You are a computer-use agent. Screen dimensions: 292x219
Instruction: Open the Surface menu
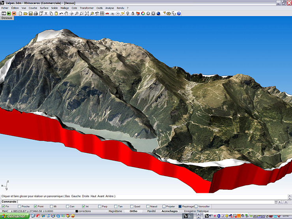[44, 8]
